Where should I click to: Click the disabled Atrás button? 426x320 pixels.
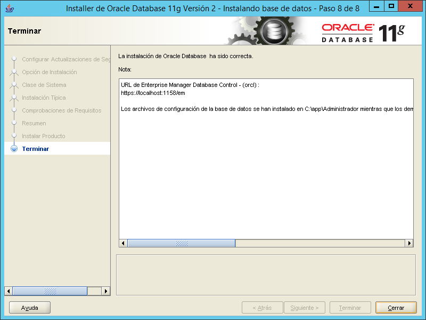(262, 307)
